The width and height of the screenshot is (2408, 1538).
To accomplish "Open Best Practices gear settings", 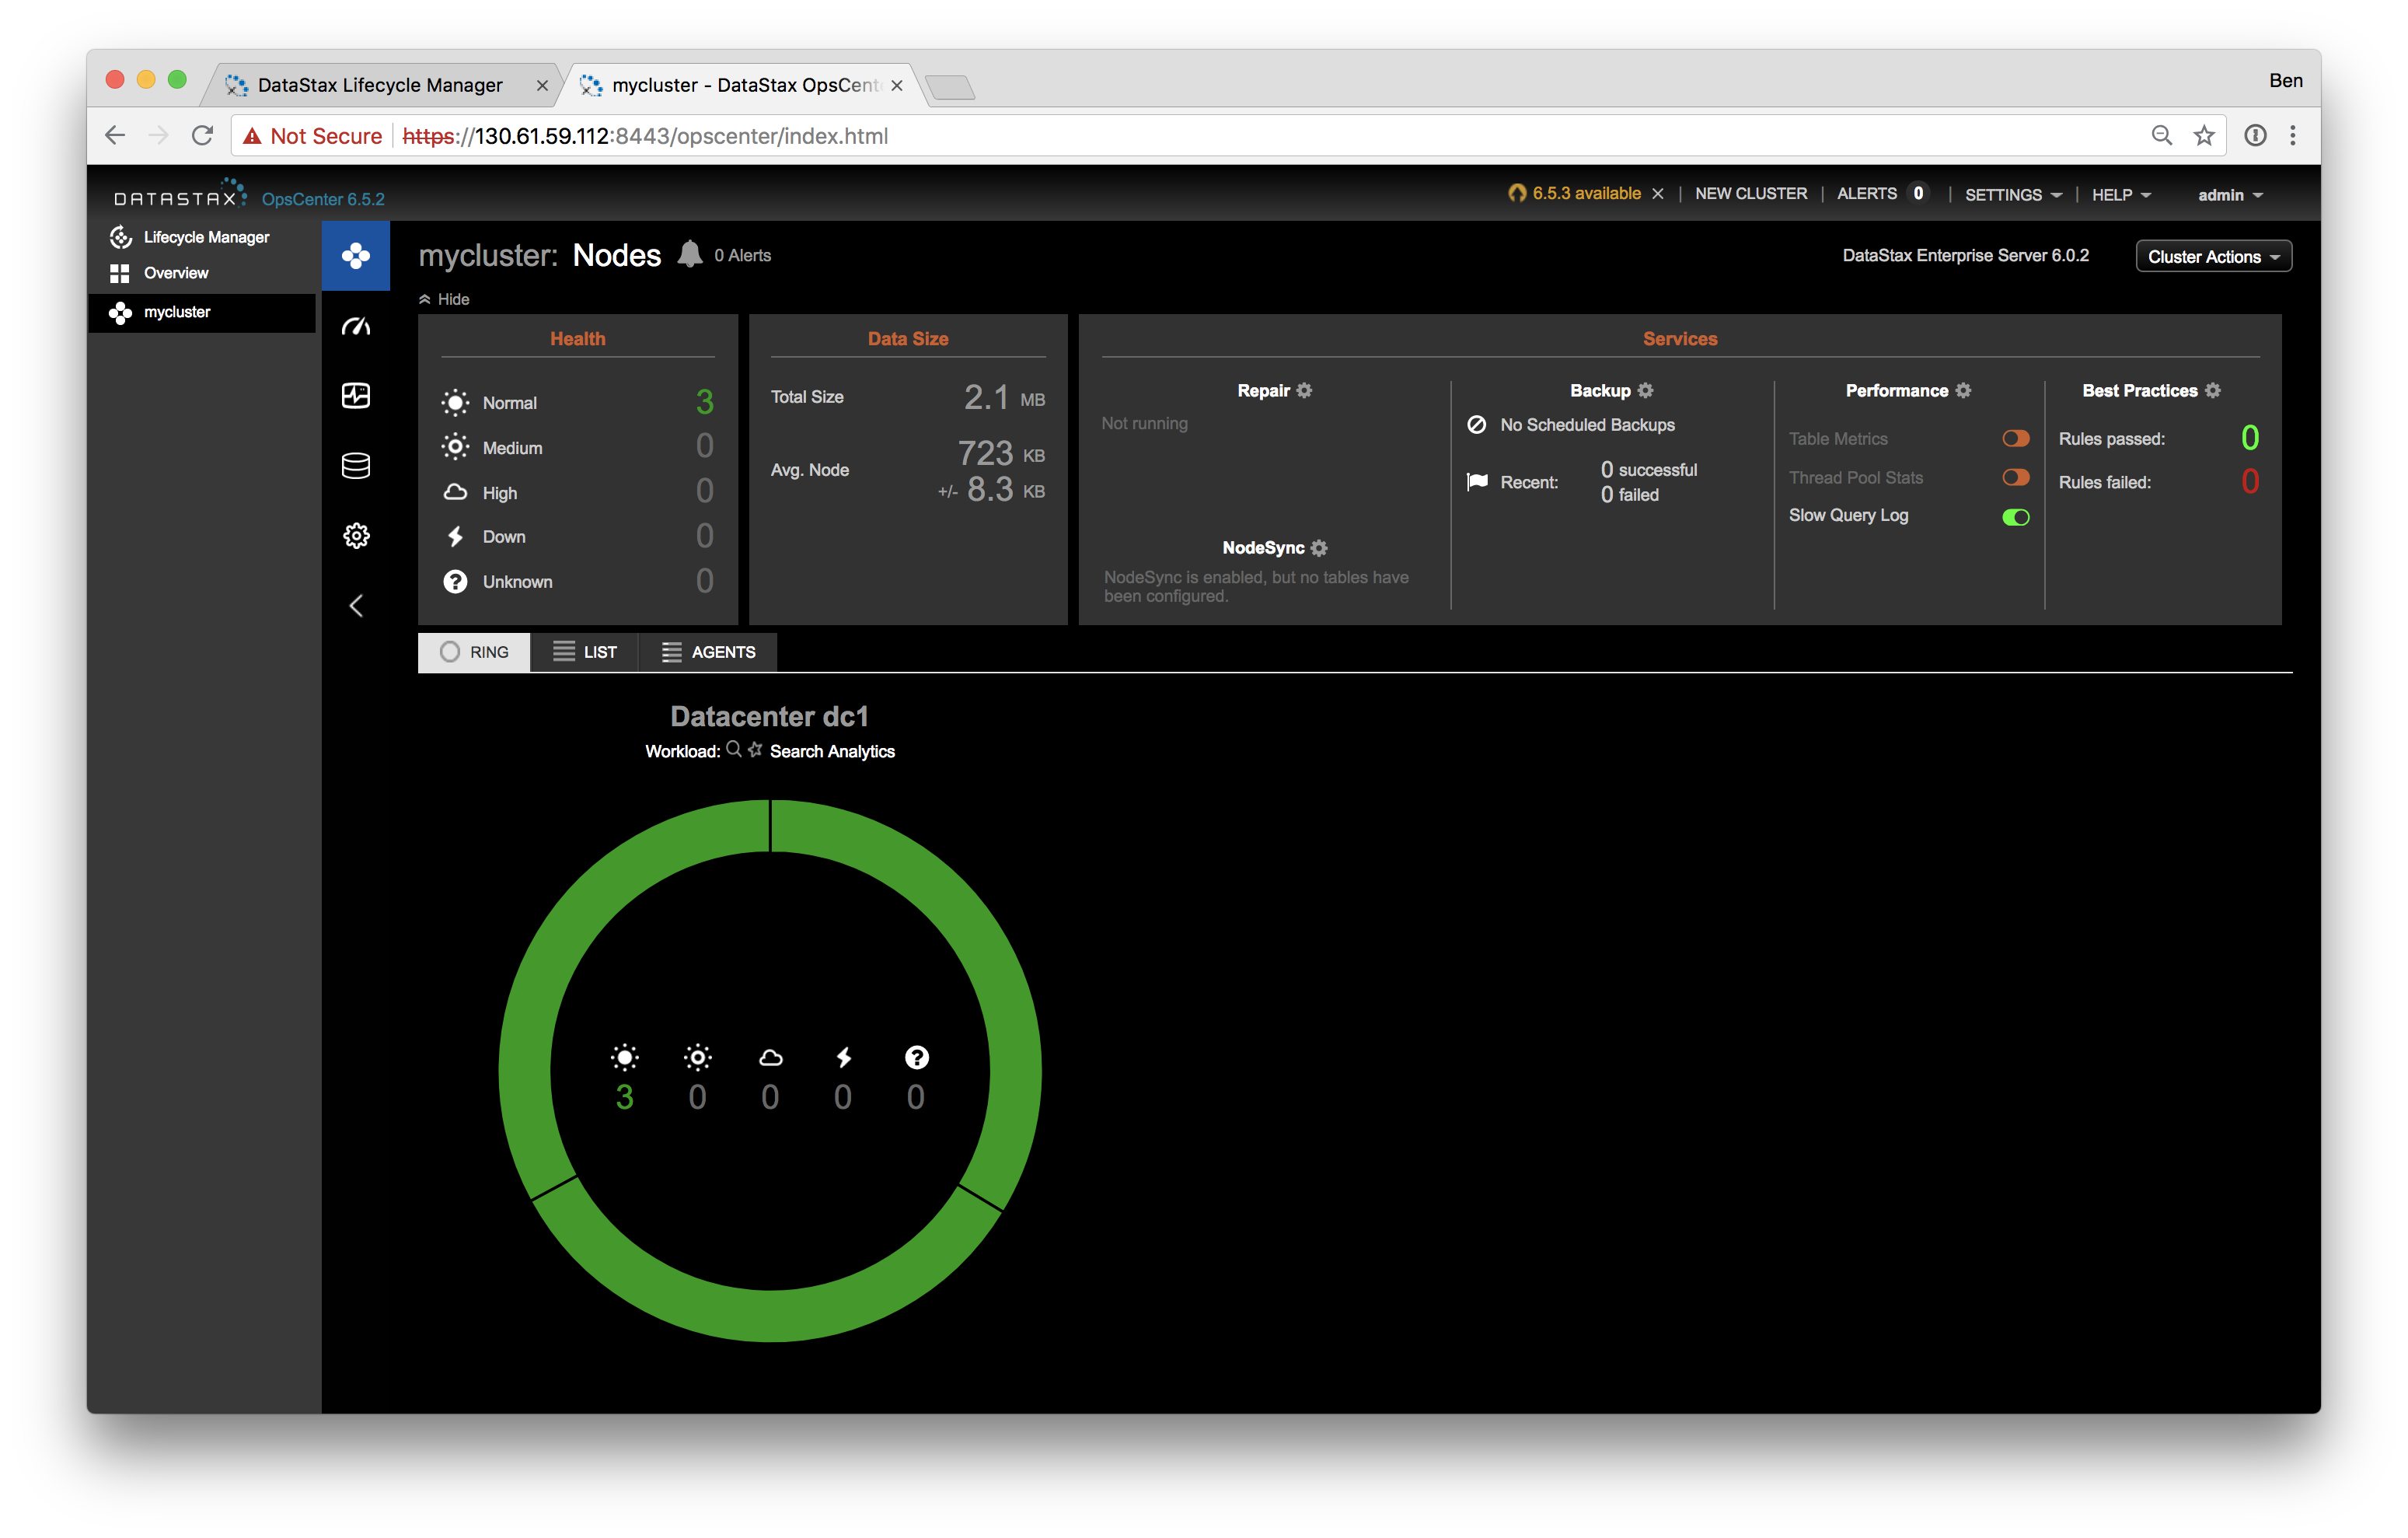I will pyautogui.click(x=2213, y=390).
